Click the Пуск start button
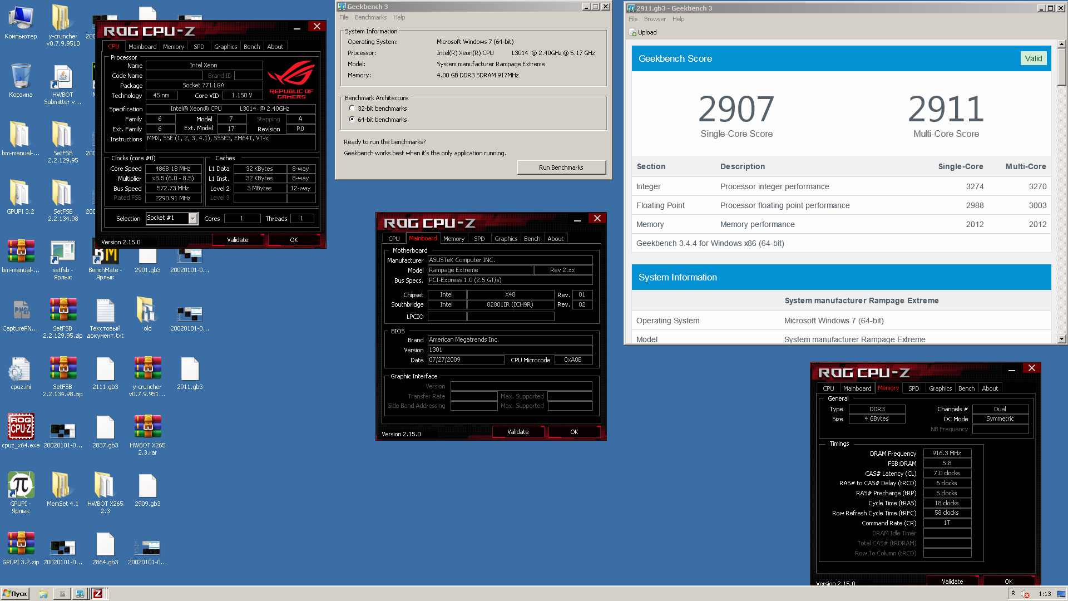 click(x=15, y=594)
